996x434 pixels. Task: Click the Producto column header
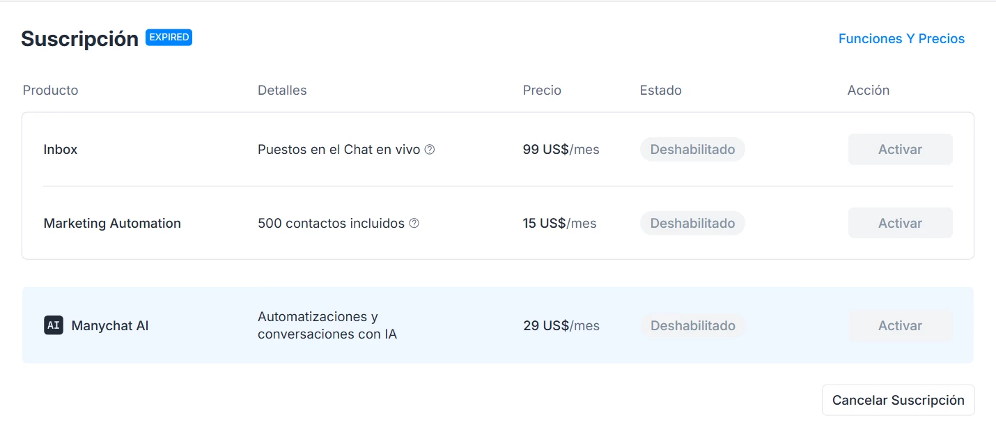(50, 90)
